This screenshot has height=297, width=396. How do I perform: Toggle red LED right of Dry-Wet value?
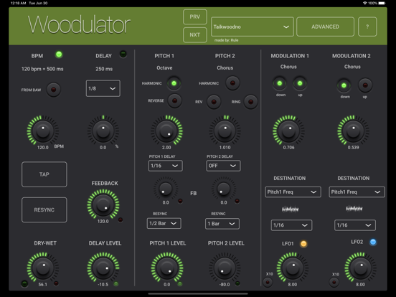56,283
